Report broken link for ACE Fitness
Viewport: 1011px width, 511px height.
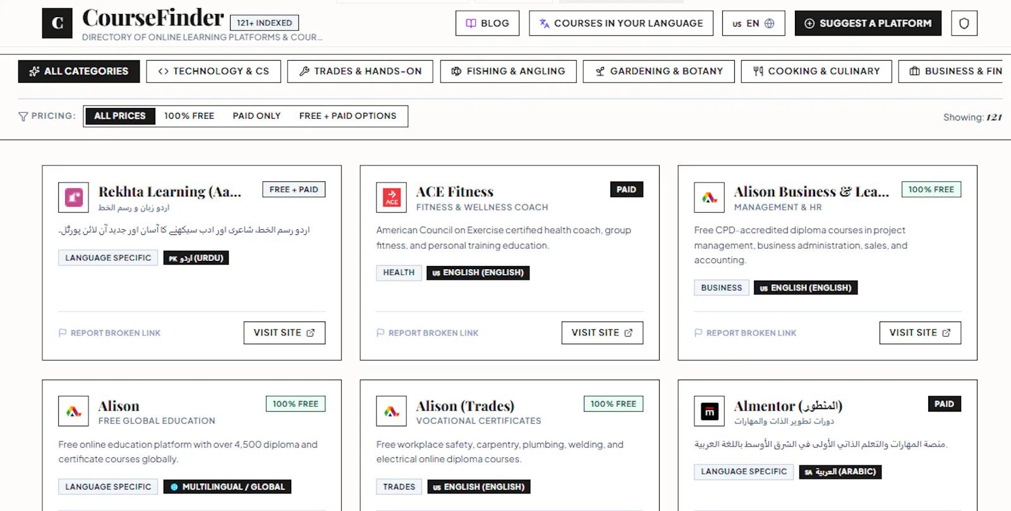click(427, 333)
